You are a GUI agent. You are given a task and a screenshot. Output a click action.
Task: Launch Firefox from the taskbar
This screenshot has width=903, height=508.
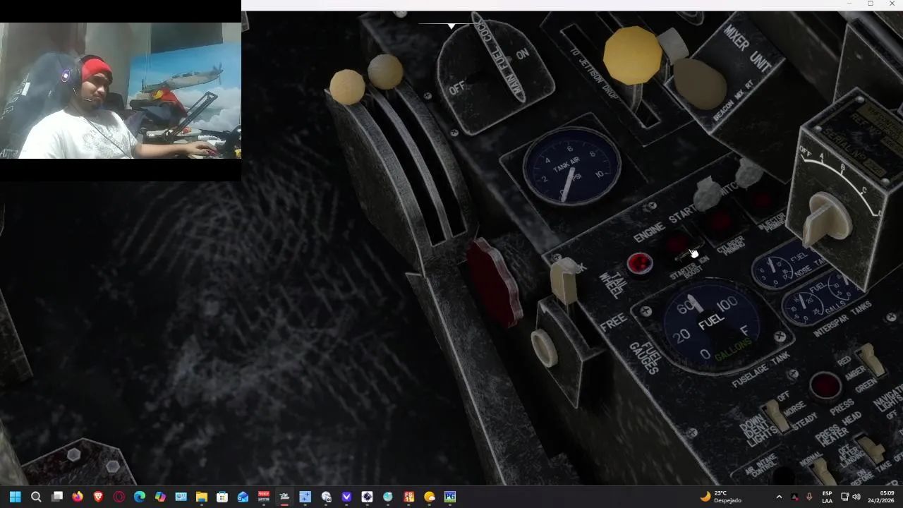tap(78, 497)
